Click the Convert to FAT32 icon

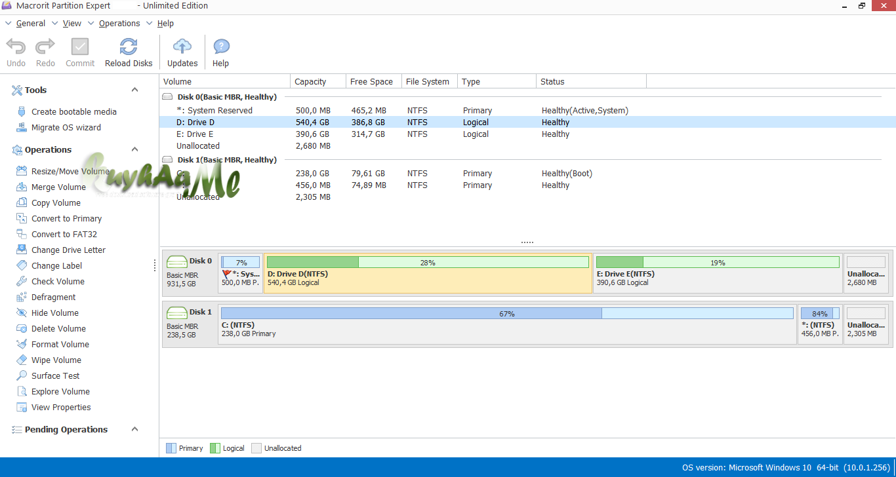(x=21, y=234)
